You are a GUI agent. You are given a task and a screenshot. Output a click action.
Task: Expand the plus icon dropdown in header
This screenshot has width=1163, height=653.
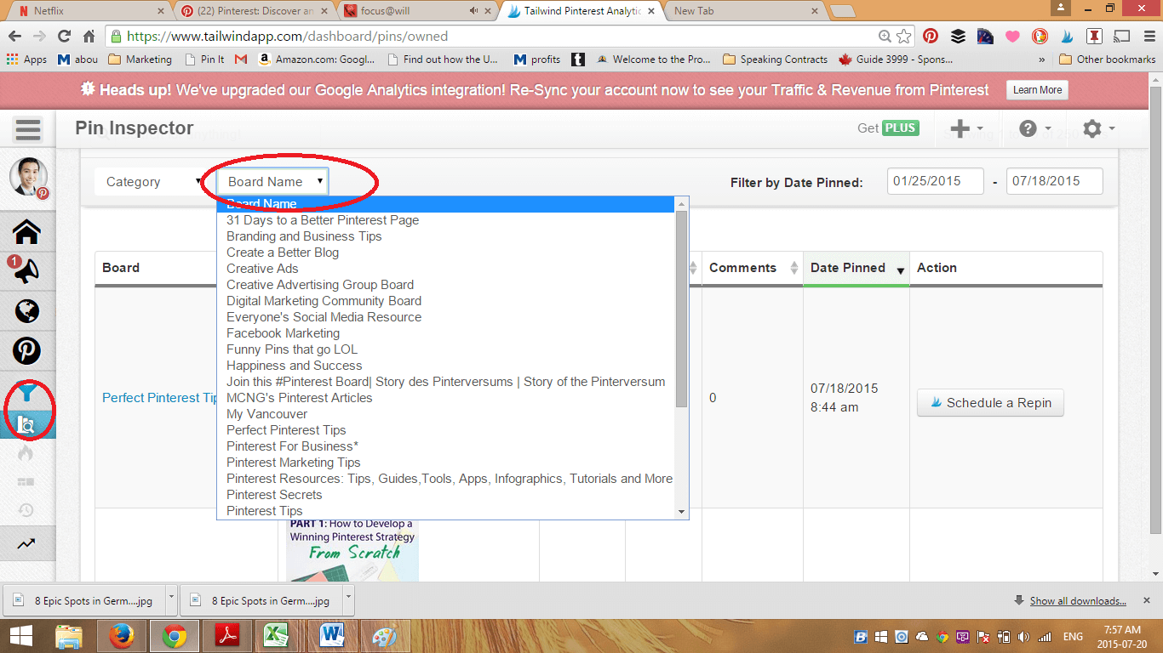pyautogui.click(x=966, y=128)
